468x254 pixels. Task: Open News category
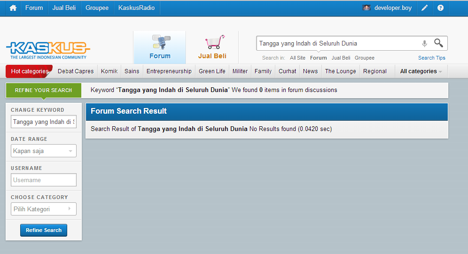[x=311, y=71]
